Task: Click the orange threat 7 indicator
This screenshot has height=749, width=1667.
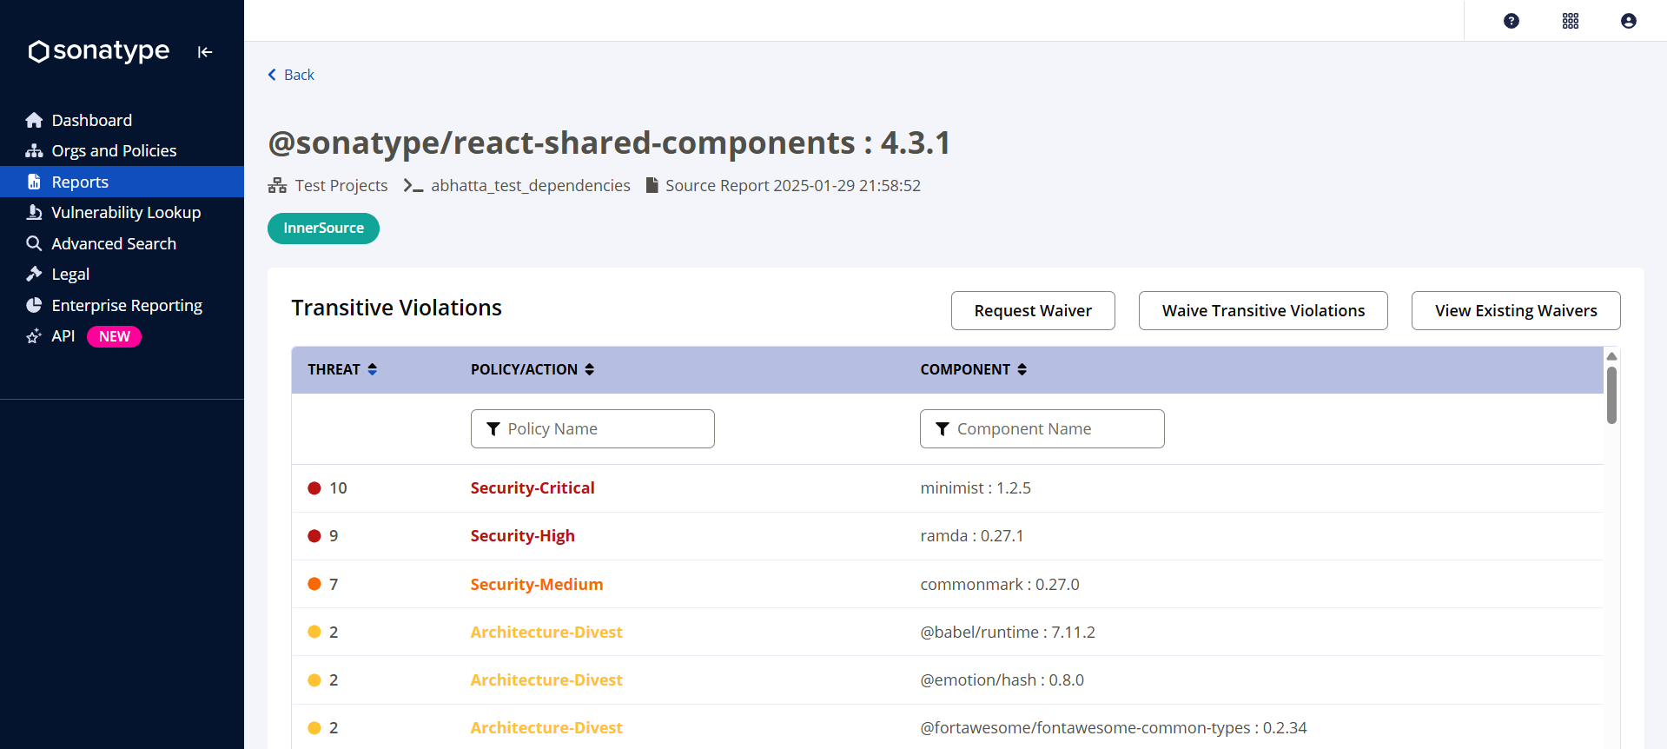Action: click(314, 584)
